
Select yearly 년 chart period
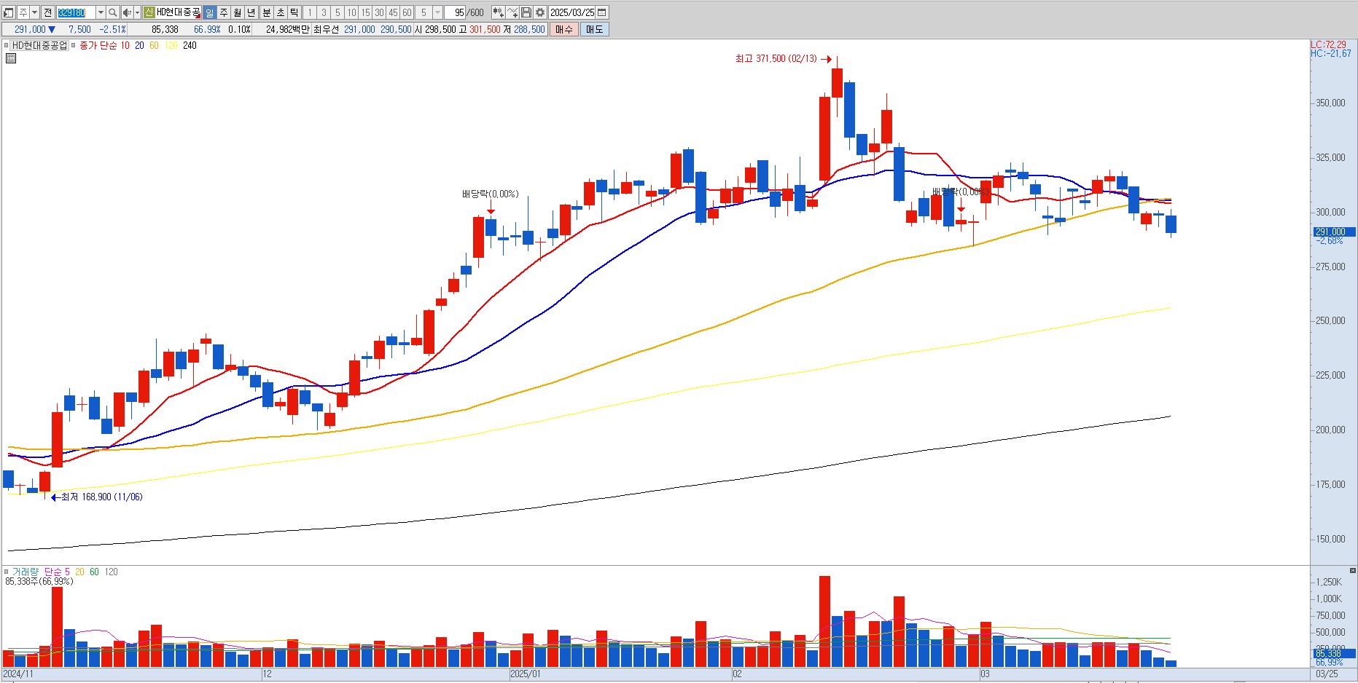[x=251, y=12]
